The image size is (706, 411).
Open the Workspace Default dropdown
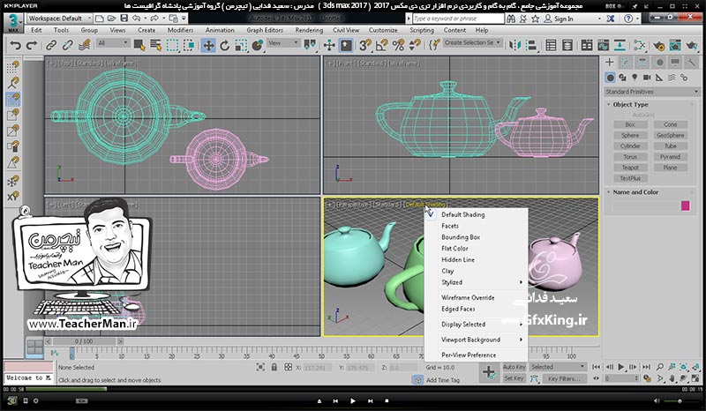click(59, 19)
